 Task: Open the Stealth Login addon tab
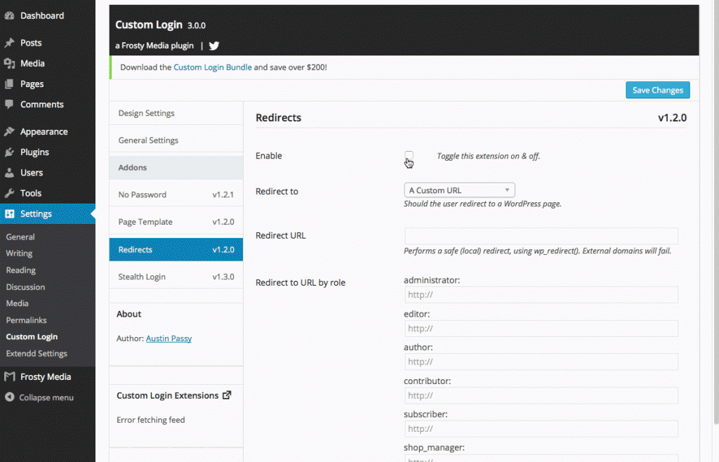point(176,277)
